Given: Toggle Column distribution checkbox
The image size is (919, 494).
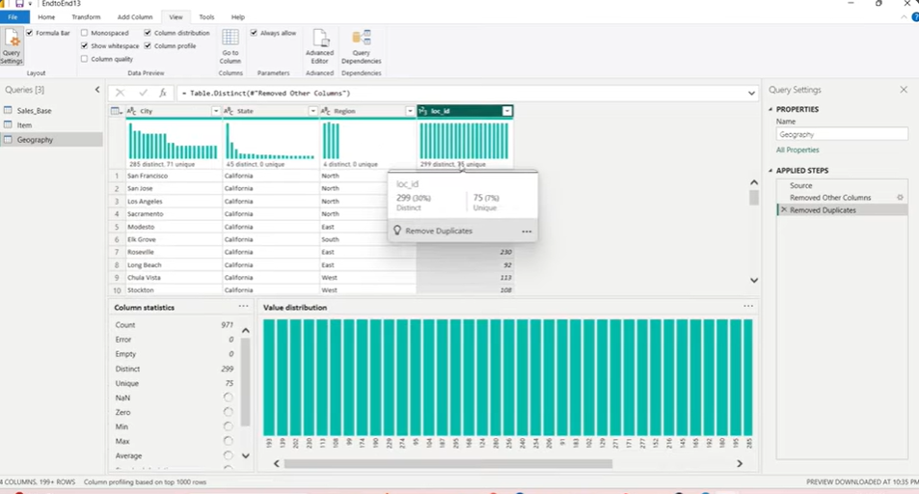Looking at the screenshot, I should click(148, 33).
